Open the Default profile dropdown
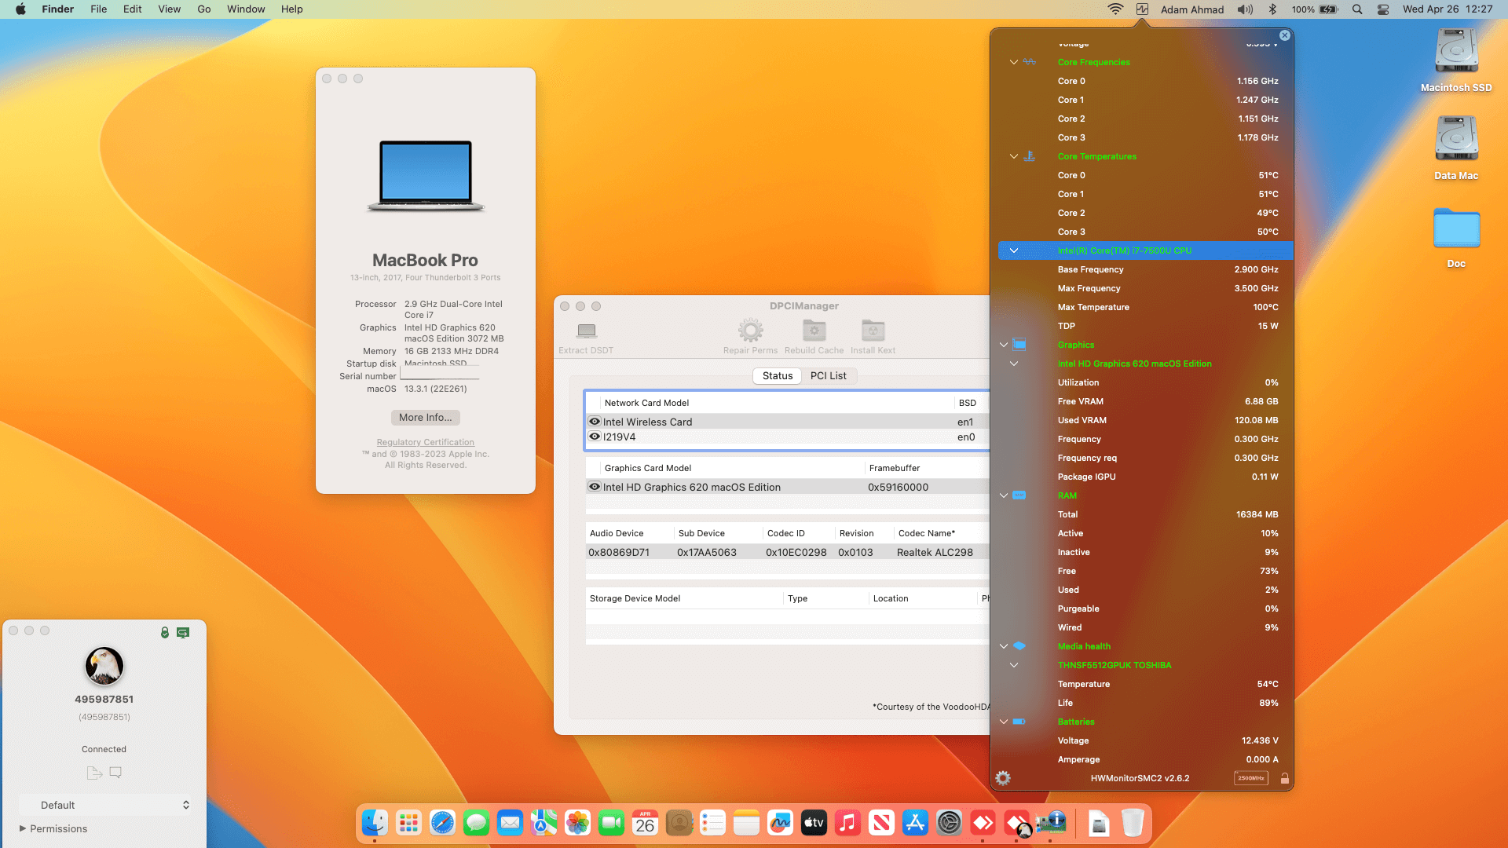The width and height of the screenshot is (1508, 848). (105, 805)
